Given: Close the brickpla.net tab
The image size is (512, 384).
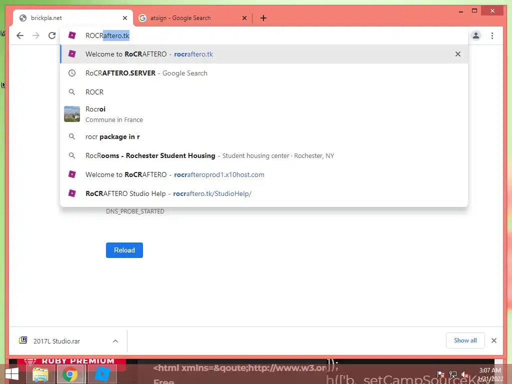Looking at the screenshot, I should (x=125, y=18).
